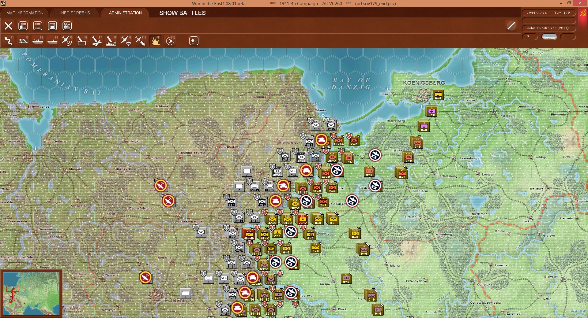Click the date and turn display

[x=548, y=13]
